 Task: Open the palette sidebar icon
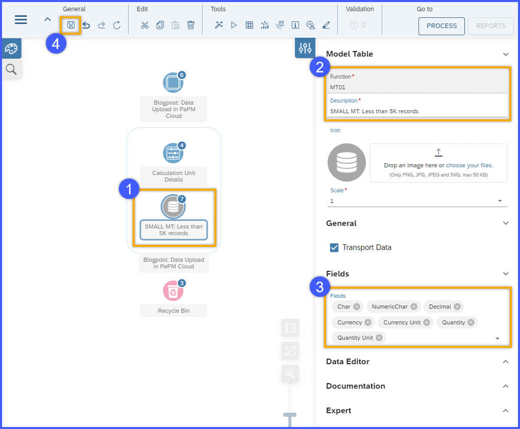(x=11, y=48)
